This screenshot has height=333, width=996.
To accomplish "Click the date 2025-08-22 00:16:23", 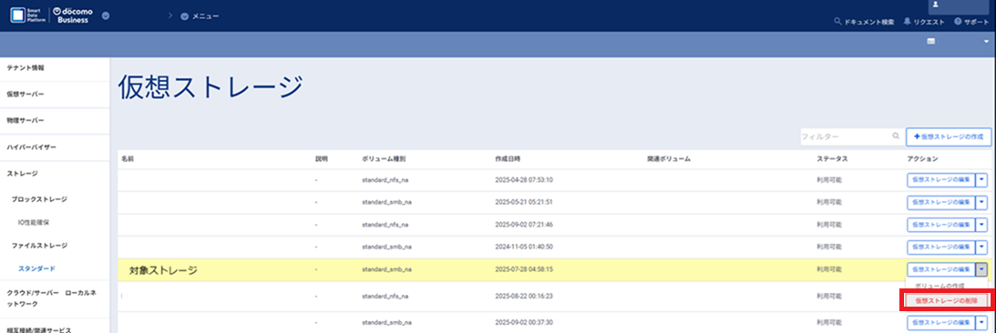I will click(x=523, y=297).
